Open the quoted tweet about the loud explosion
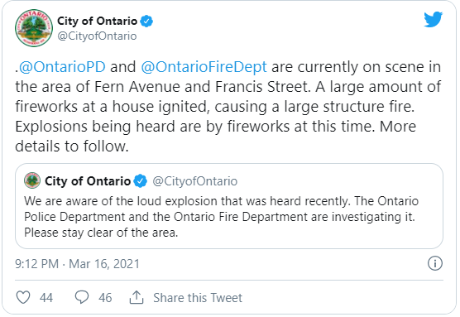The height and width of the screenshot is (317, 460). click(229, 206)
